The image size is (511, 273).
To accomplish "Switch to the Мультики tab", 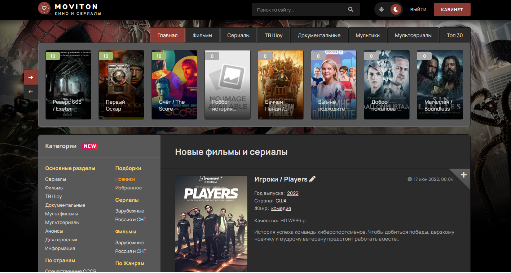I will coord(368,35).
